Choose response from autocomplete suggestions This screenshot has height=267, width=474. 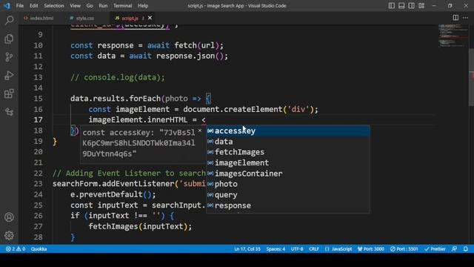[x=288, y=205]
